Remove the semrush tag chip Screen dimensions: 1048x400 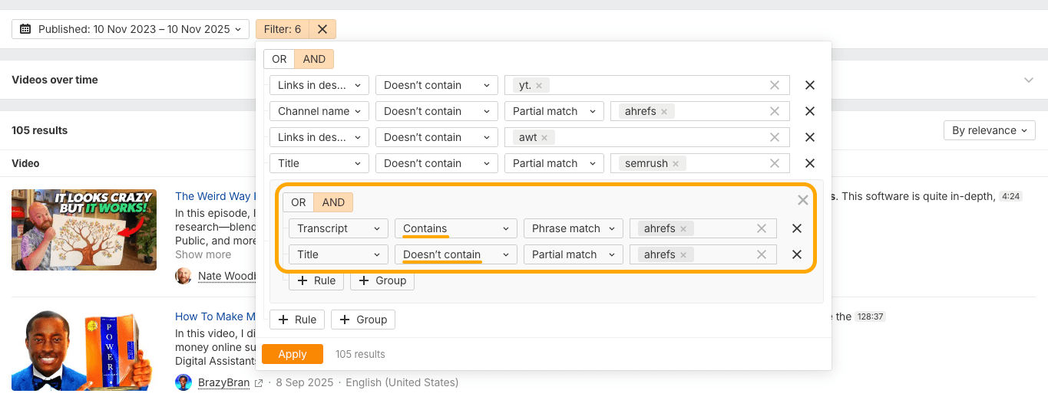pos(676,163)
